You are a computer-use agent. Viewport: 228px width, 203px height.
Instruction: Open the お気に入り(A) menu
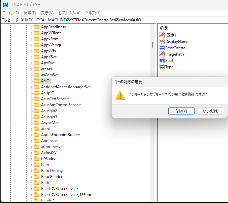point(69,13)
